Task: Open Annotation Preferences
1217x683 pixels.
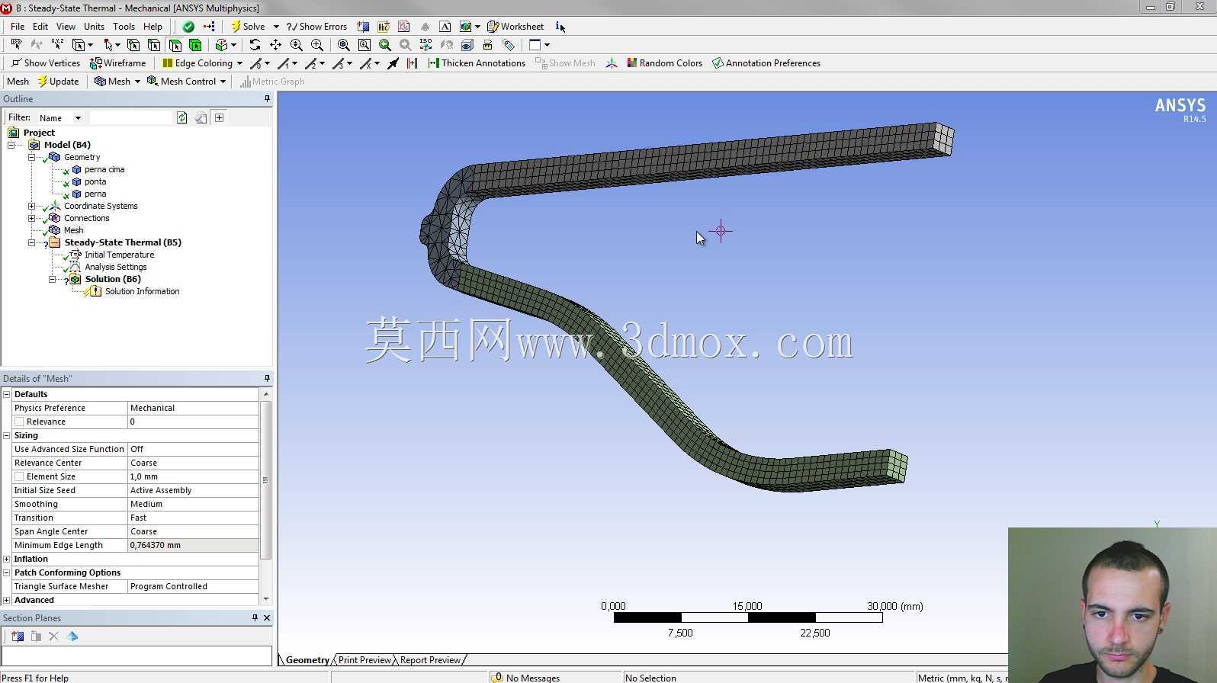Action: (766, 63)
